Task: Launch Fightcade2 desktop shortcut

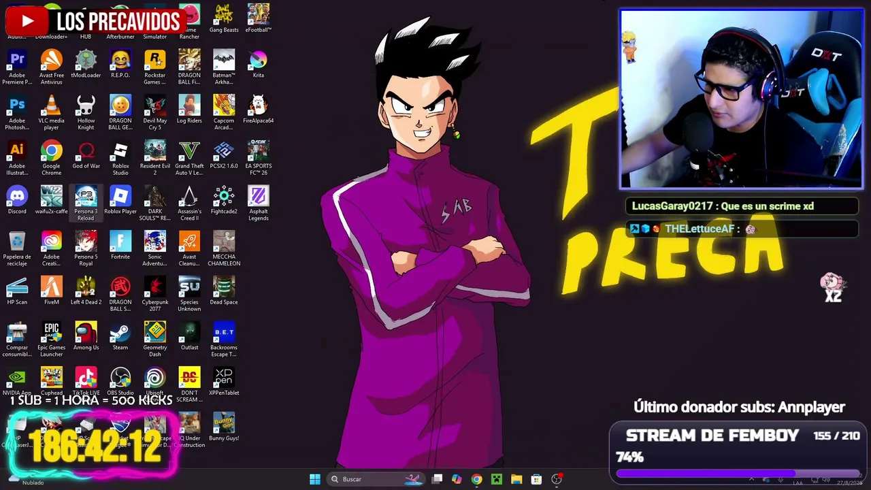Action: 224,201
